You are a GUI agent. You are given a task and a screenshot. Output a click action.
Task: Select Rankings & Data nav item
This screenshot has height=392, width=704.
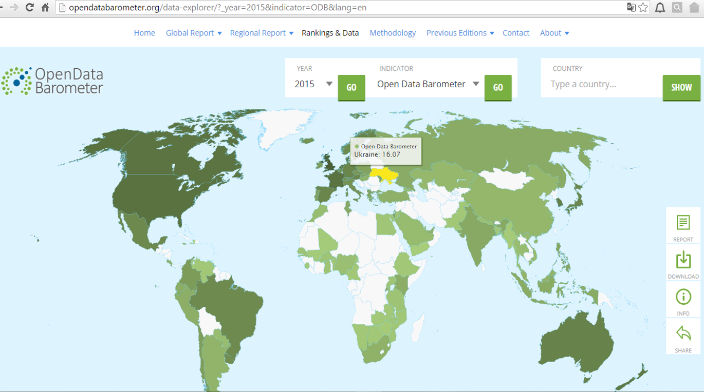[330, 33]
